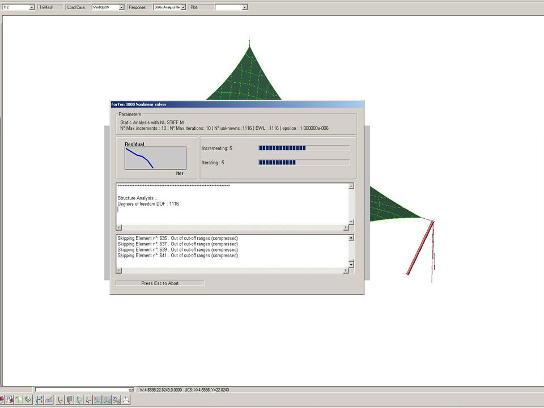Click the X-axis view icon in bottom toolbar
This screenshot has width=544, height=408.
(97, 400)
